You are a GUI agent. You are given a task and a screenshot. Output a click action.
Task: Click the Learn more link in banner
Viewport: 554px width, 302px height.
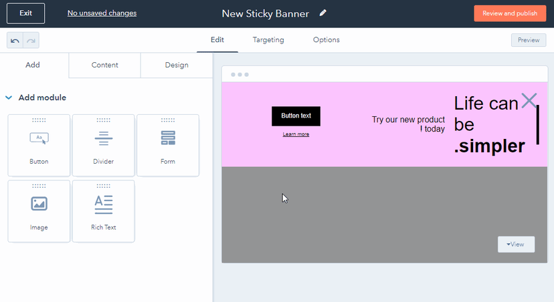(x=296, y=134)
